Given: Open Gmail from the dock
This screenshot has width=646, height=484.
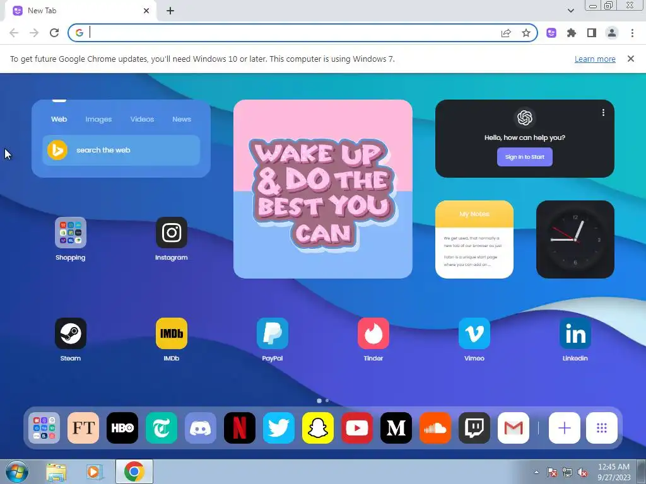Looking at the screenshot, I should tap(514, 428).
